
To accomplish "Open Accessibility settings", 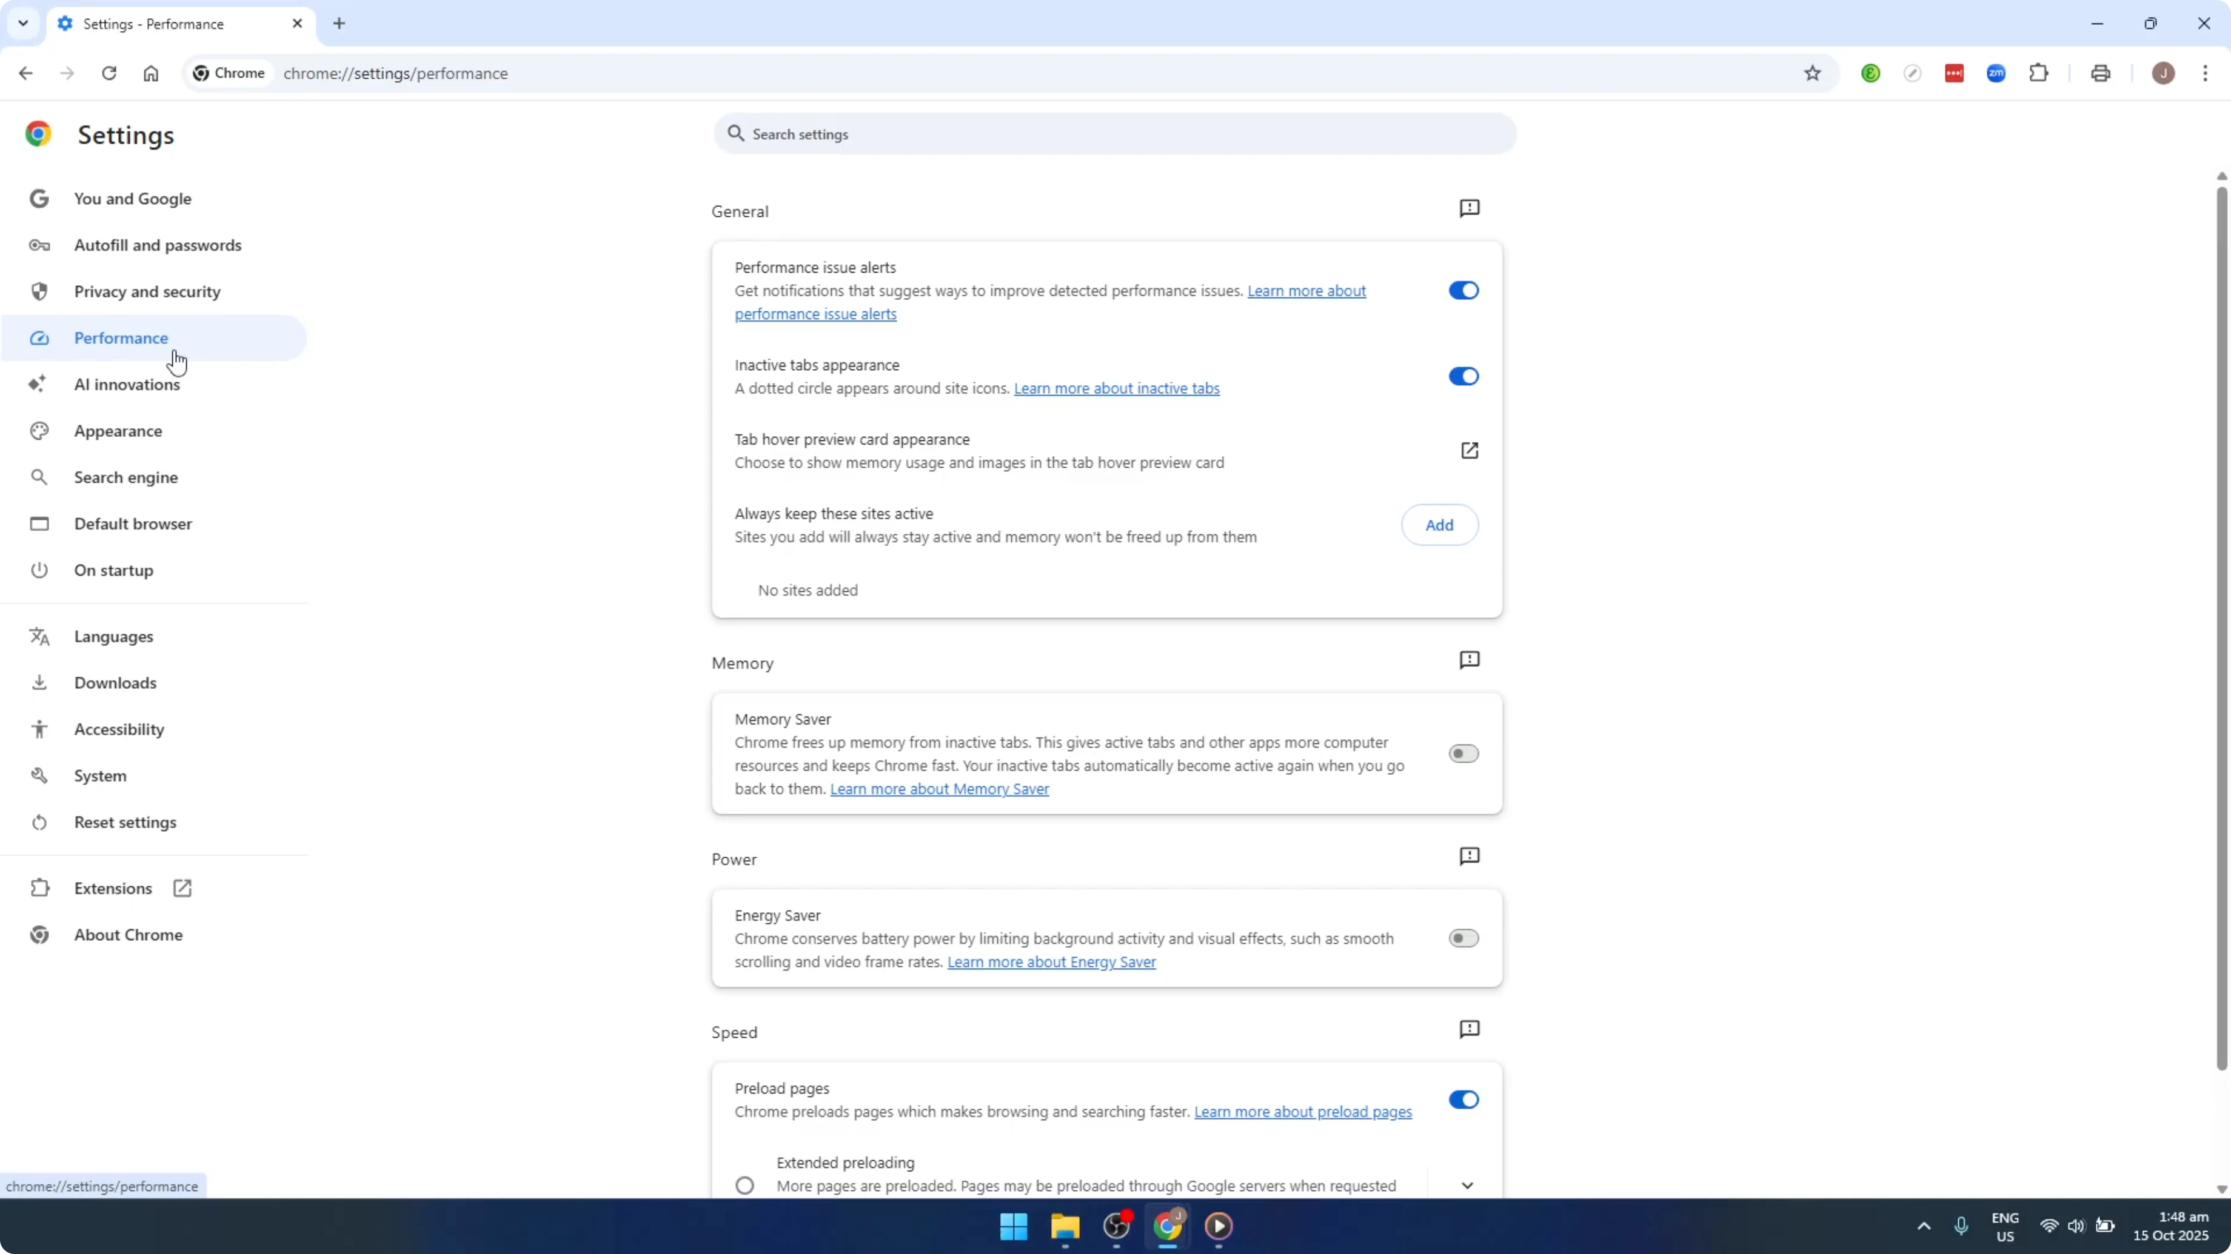I will (154, 729).
